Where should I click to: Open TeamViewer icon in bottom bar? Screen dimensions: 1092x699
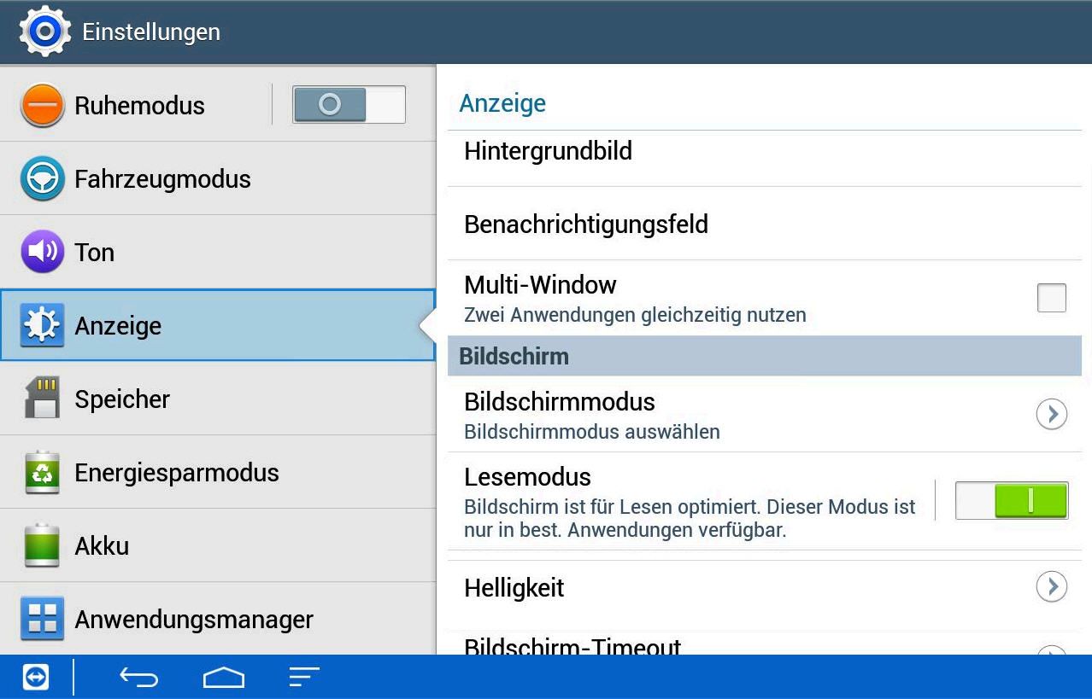tap(36, 678)
